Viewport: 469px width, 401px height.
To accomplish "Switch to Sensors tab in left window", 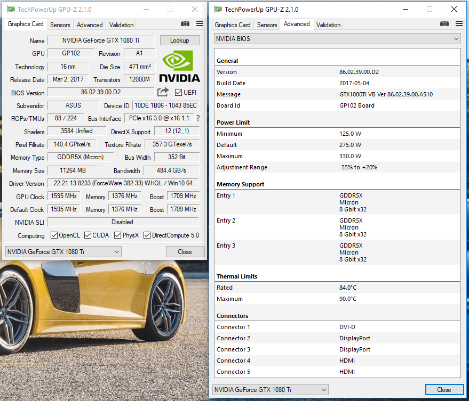I will pos(60,25).
